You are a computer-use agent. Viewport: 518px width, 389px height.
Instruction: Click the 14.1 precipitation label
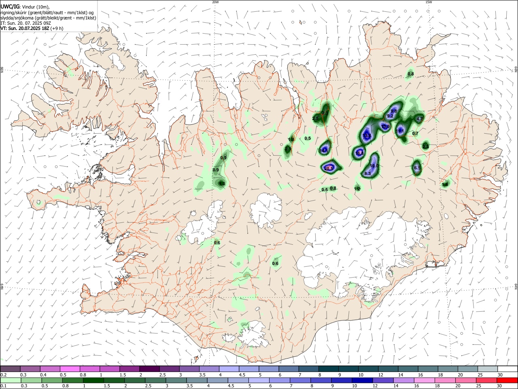pyautogui.click(x=324, y=151)
